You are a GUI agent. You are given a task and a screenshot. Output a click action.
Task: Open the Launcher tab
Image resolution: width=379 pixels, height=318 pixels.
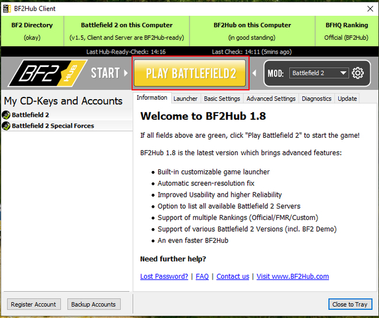[x=185, y=99]
